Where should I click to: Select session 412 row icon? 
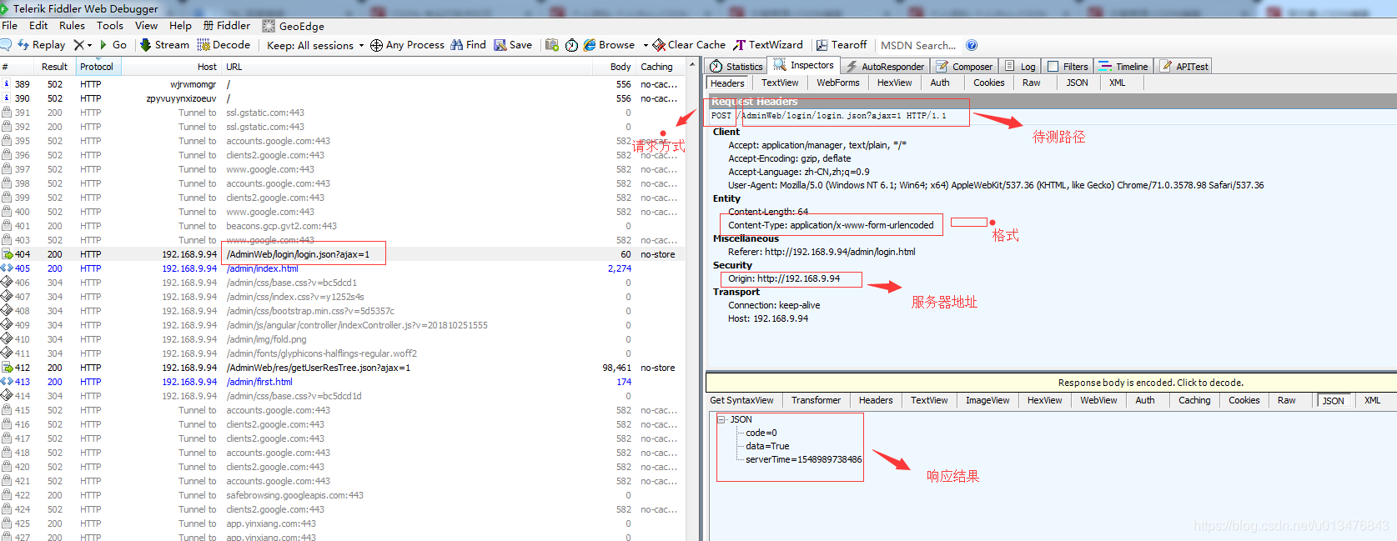[x=7, y=368]
